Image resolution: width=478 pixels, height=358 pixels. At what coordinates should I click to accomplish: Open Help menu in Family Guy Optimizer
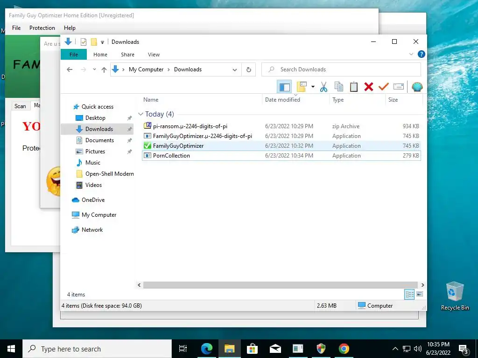coord(70,28)
